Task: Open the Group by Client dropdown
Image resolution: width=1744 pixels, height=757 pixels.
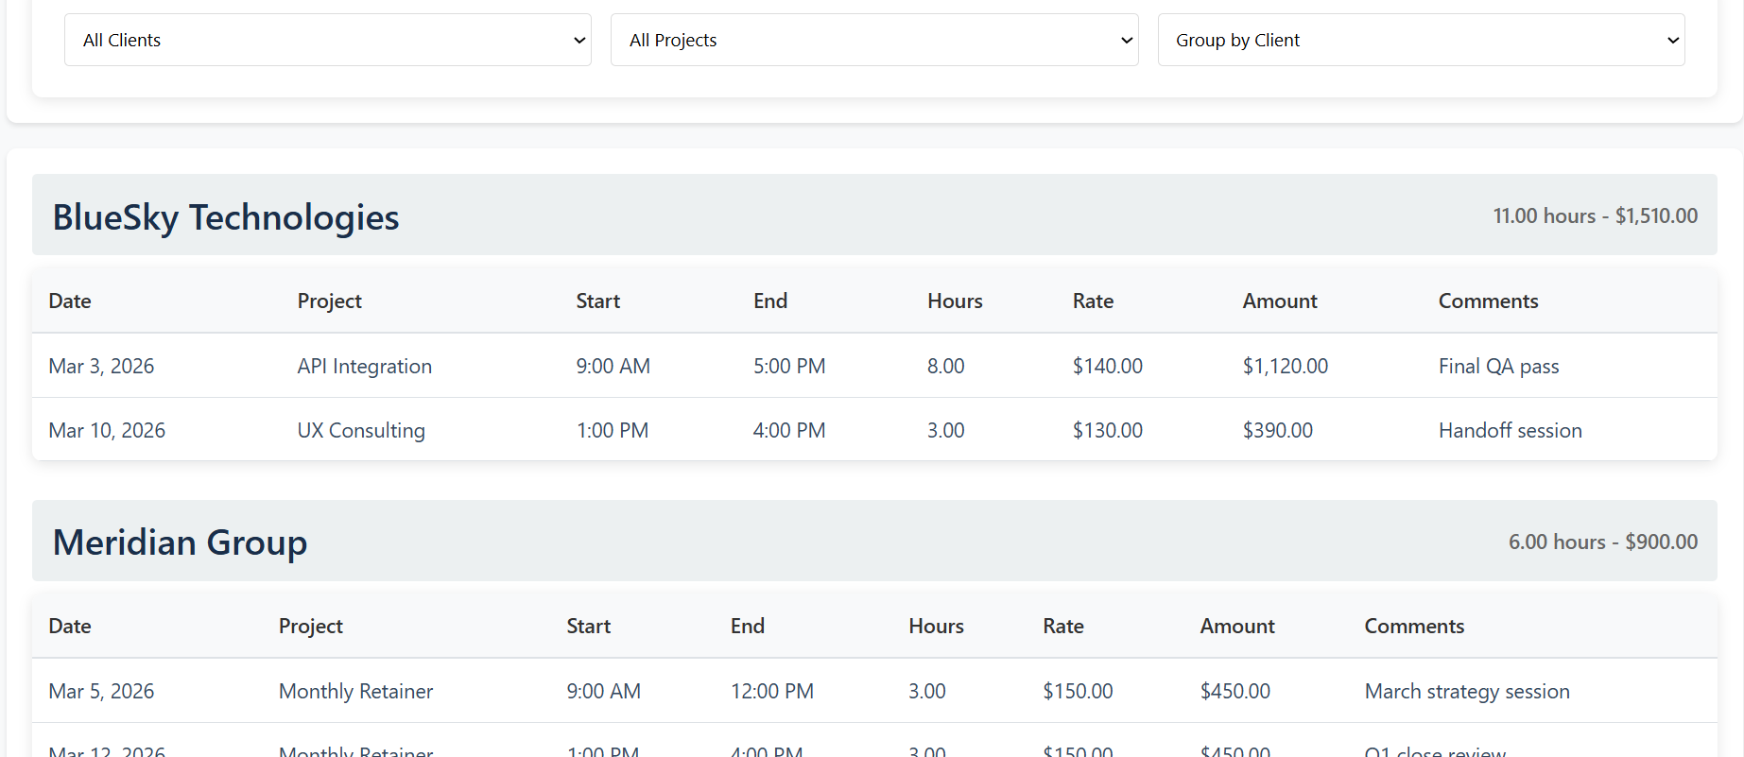Action: coord(1421,40)
